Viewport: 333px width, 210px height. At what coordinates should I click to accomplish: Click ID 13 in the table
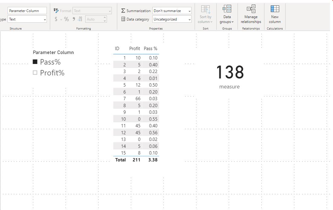pos(123,139)
